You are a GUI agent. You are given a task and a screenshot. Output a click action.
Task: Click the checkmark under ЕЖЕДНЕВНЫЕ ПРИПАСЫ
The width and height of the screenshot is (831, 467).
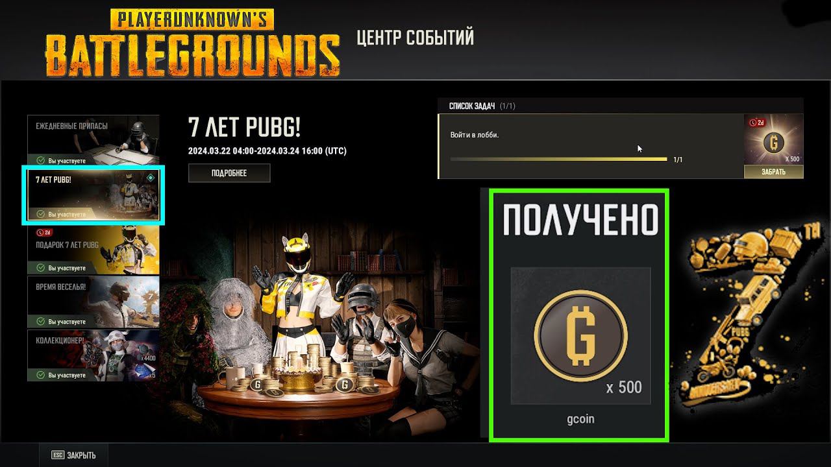click(x=40, y=160)
